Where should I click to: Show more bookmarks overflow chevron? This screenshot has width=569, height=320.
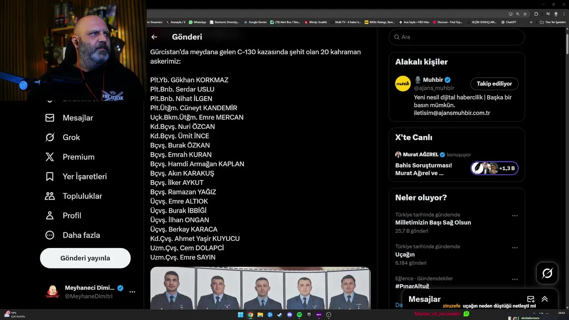[531, 22]
